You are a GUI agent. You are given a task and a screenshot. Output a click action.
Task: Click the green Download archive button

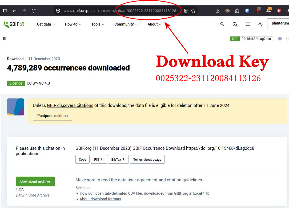click(x=35, y=181)
